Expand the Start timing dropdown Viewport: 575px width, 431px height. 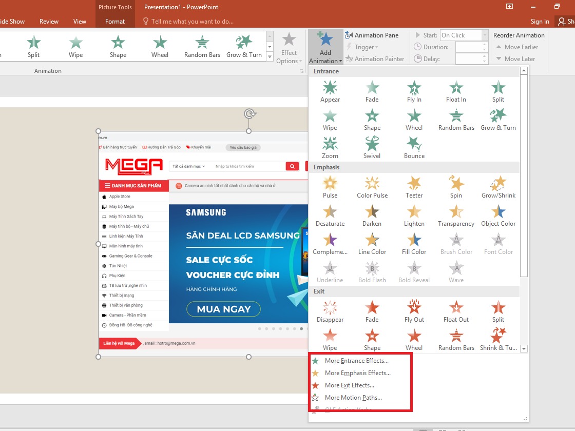[x=485, y=35]
